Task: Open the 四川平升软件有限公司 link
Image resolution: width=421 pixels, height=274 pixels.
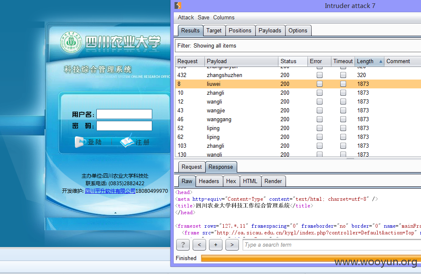Action: pos(110,191)
